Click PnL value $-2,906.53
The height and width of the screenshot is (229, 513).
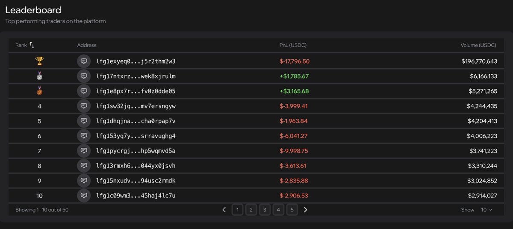pyautogui.click(x=294, y=196)
